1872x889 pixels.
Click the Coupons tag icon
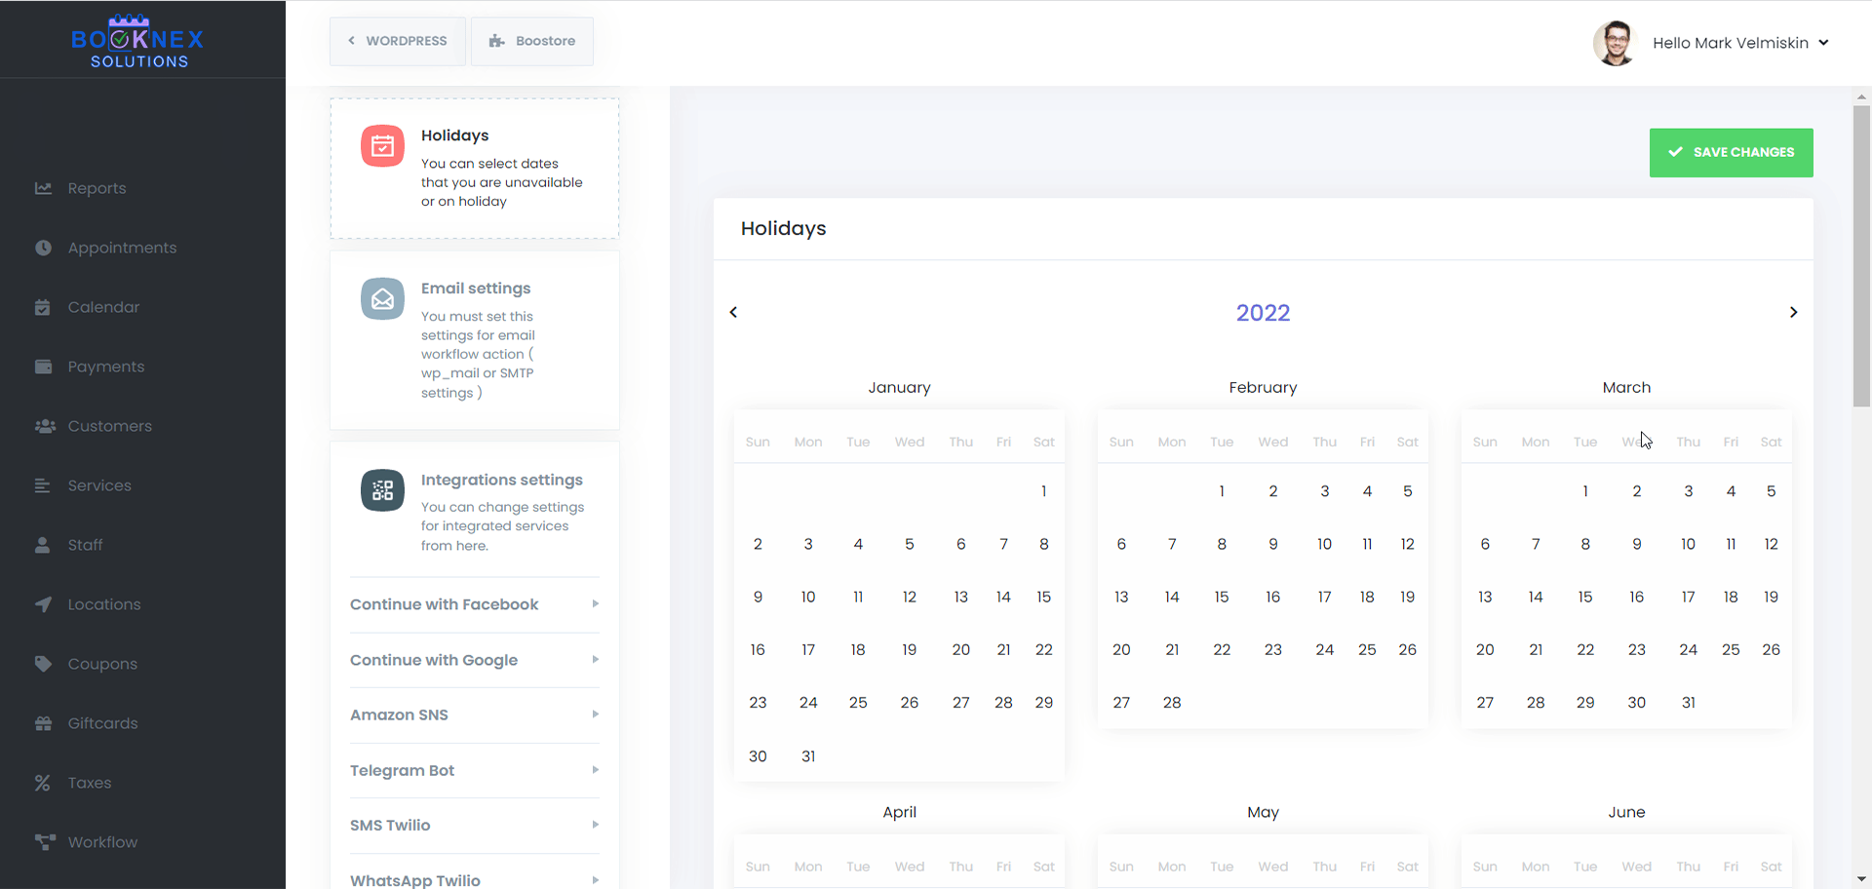tap(43, 664)
